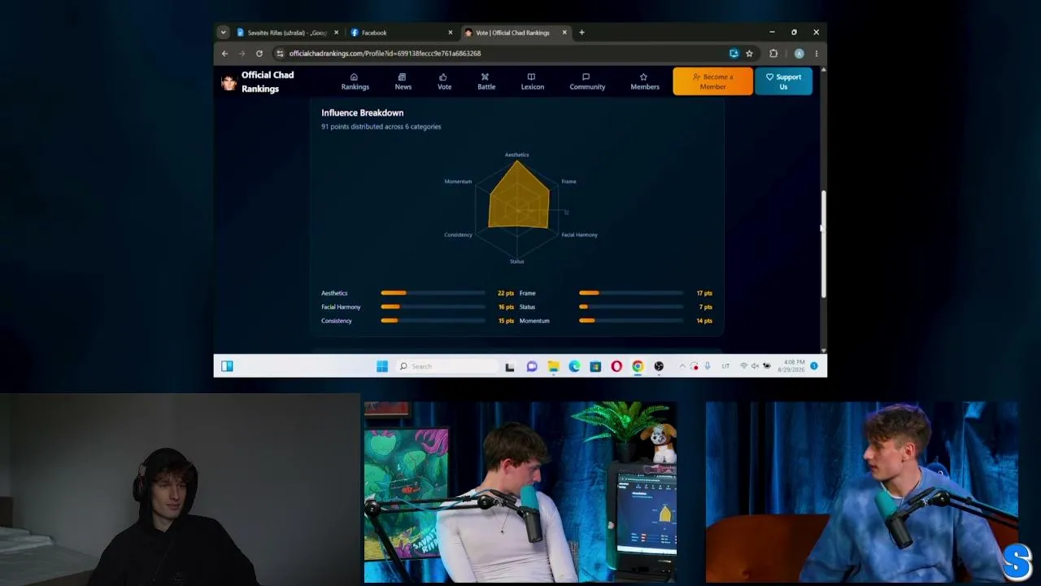
Task: Open a new browser tab
Action: [x=581, y=33]
